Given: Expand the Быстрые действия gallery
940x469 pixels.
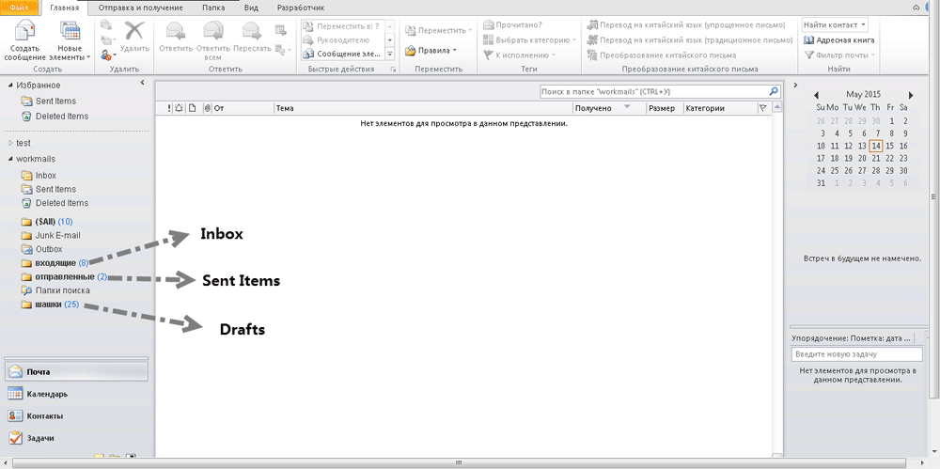Looking at the screenshot, I should click(390, 54).
